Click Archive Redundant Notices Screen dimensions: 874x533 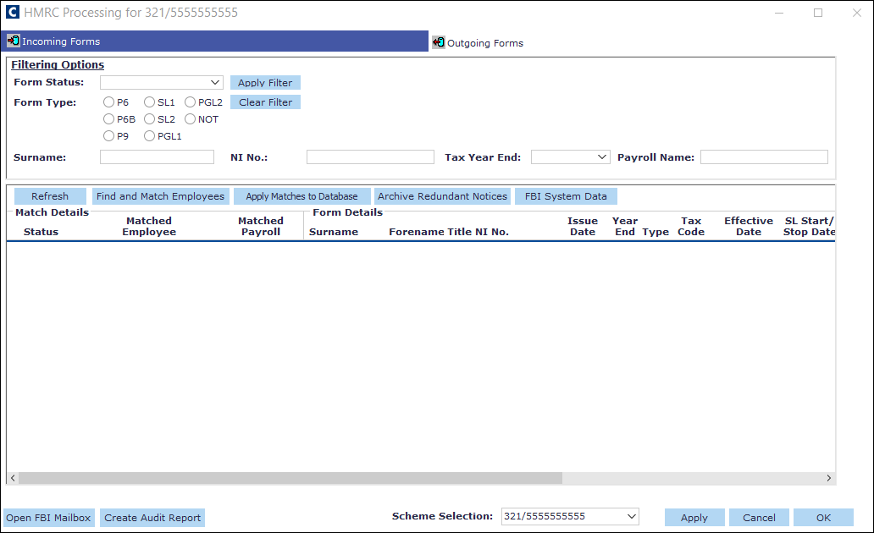tap(443, 196)
